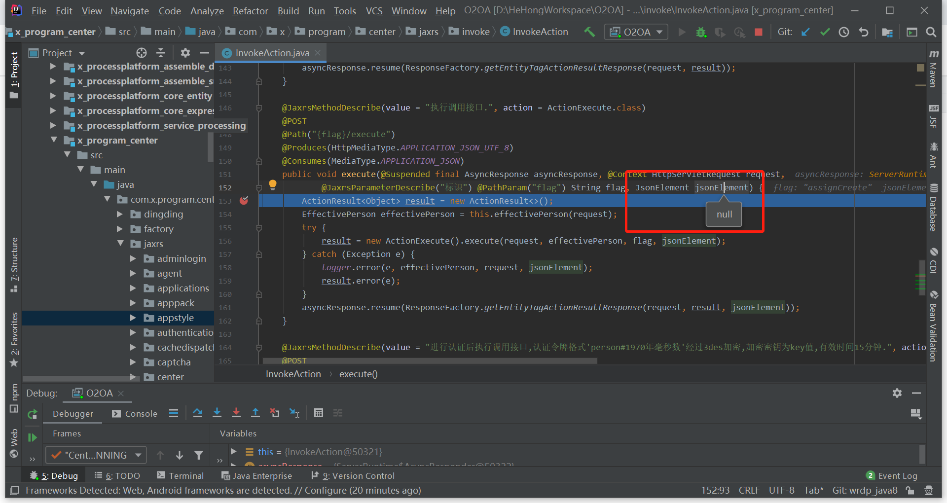Switch to the Console tab
The width and height of the screenshot is (947, 503).
(x=135, y=414)
